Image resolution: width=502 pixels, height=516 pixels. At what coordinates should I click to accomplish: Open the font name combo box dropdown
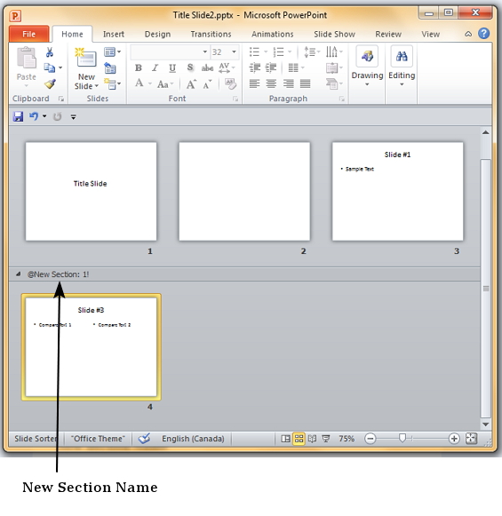204,52
